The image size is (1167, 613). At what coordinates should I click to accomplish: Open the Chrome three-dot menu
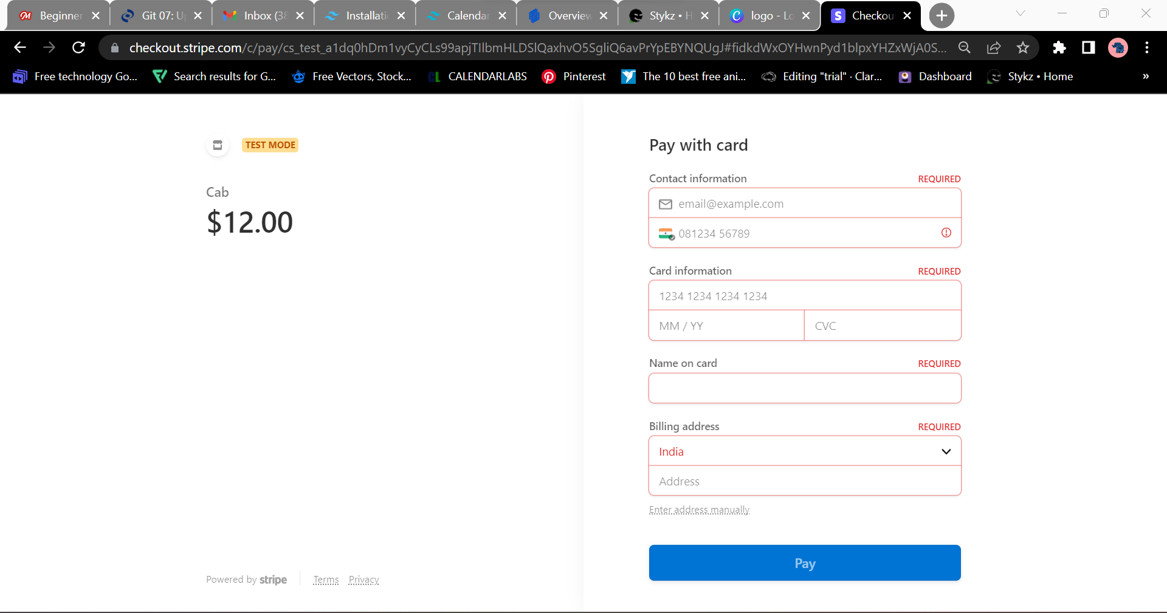click(x=1147, y=47)
